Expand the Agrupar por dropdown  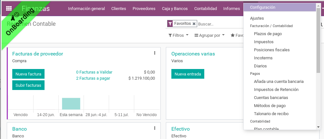209,35
